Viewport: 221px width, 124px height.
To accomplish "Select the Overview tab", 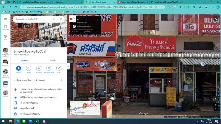I will coord(25,60).
